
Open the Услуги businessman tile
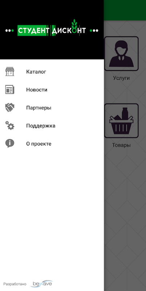coord(121,53)
